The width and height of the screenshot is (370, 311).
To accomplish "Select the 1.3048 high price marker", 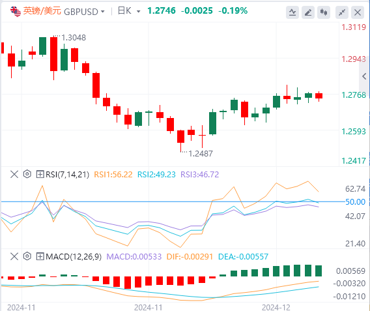I will coord(74,38).
